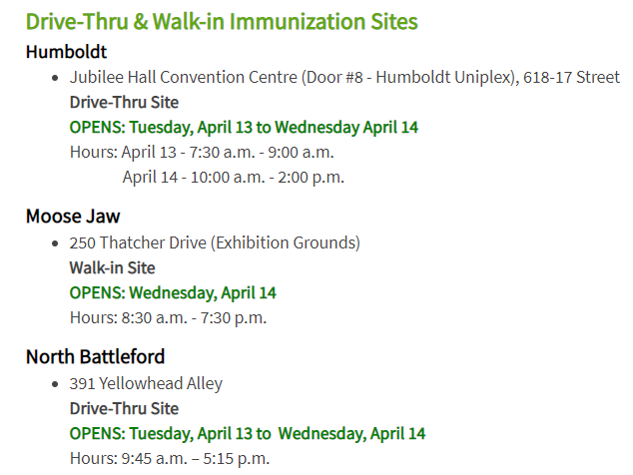Click the bullet before Jubilee Hall
The image size is (633, 475).
tap(55, 78)
